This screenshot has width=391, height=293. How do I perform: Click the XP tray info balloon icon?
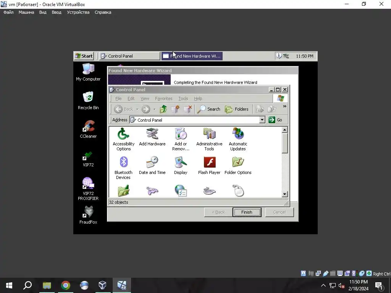tap(278, 56)
